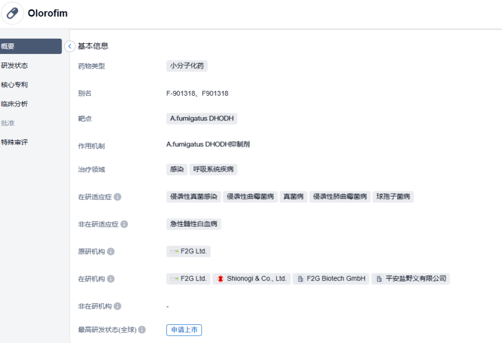Click info icon beside 在研机构
The width and height of the screenshot is (502, 343).
pos(111,279)
